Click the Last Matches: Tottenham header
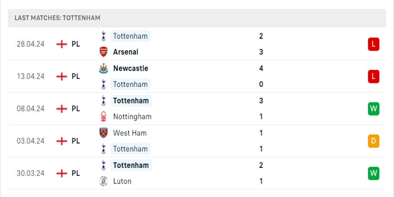Screen dimensions: 394x197 tap(57, 18)
